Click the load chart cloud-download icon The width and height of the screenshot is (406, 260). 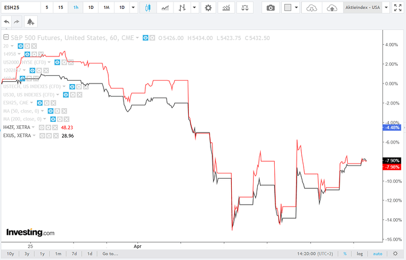(311, 8)
